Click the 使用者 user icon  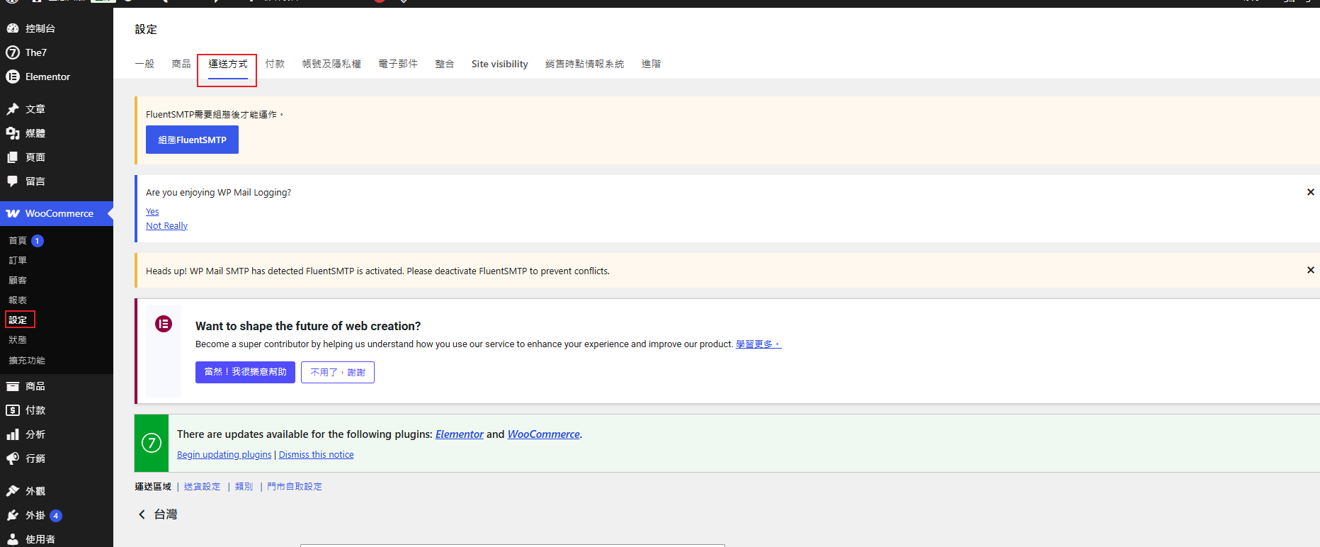click(13, 539)
